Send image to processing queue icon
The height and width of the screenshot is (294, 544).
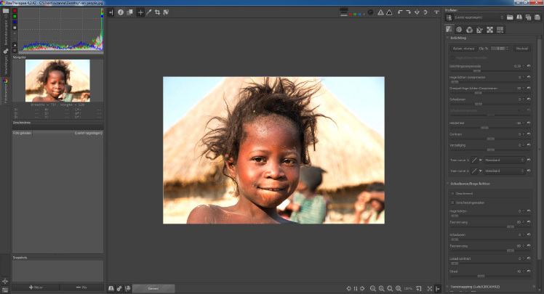119,288
